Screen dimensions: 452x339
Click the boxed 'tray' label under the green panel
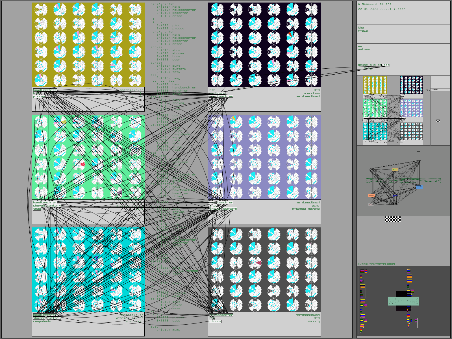[37, 209]
